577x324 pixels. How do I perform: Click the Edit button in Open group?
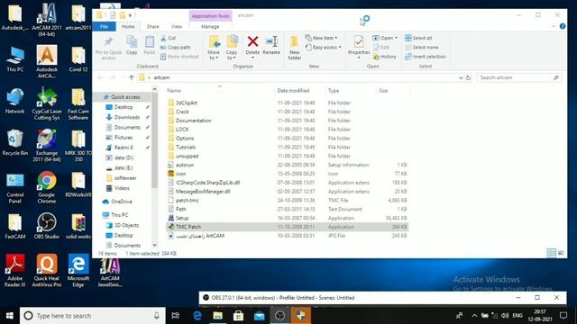pos(380,48)
